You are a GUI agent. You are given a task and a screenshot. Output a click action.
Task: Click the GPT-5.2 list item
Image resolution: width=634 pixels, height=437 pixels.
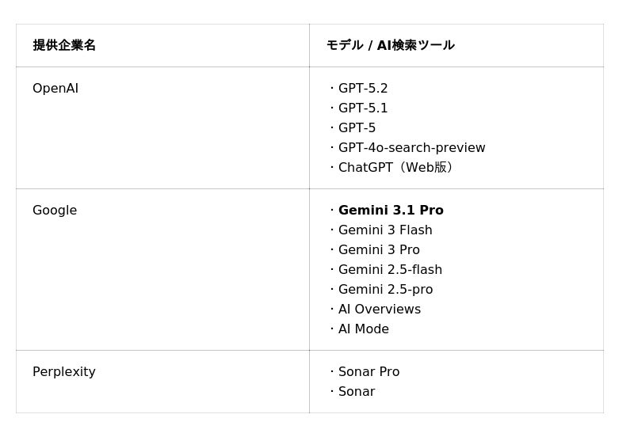point(363,89)
